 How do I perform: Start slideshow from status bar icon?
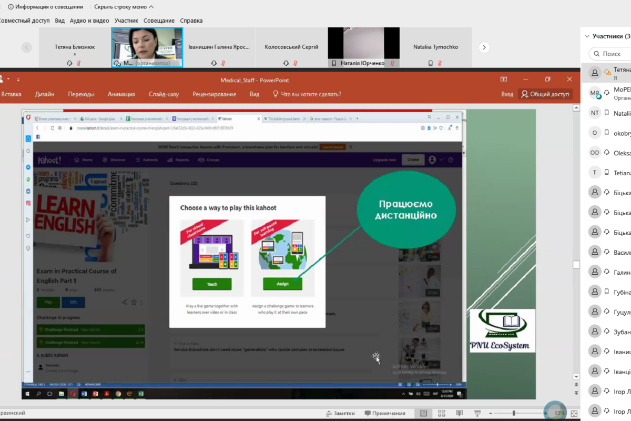[x=477, y=413]
